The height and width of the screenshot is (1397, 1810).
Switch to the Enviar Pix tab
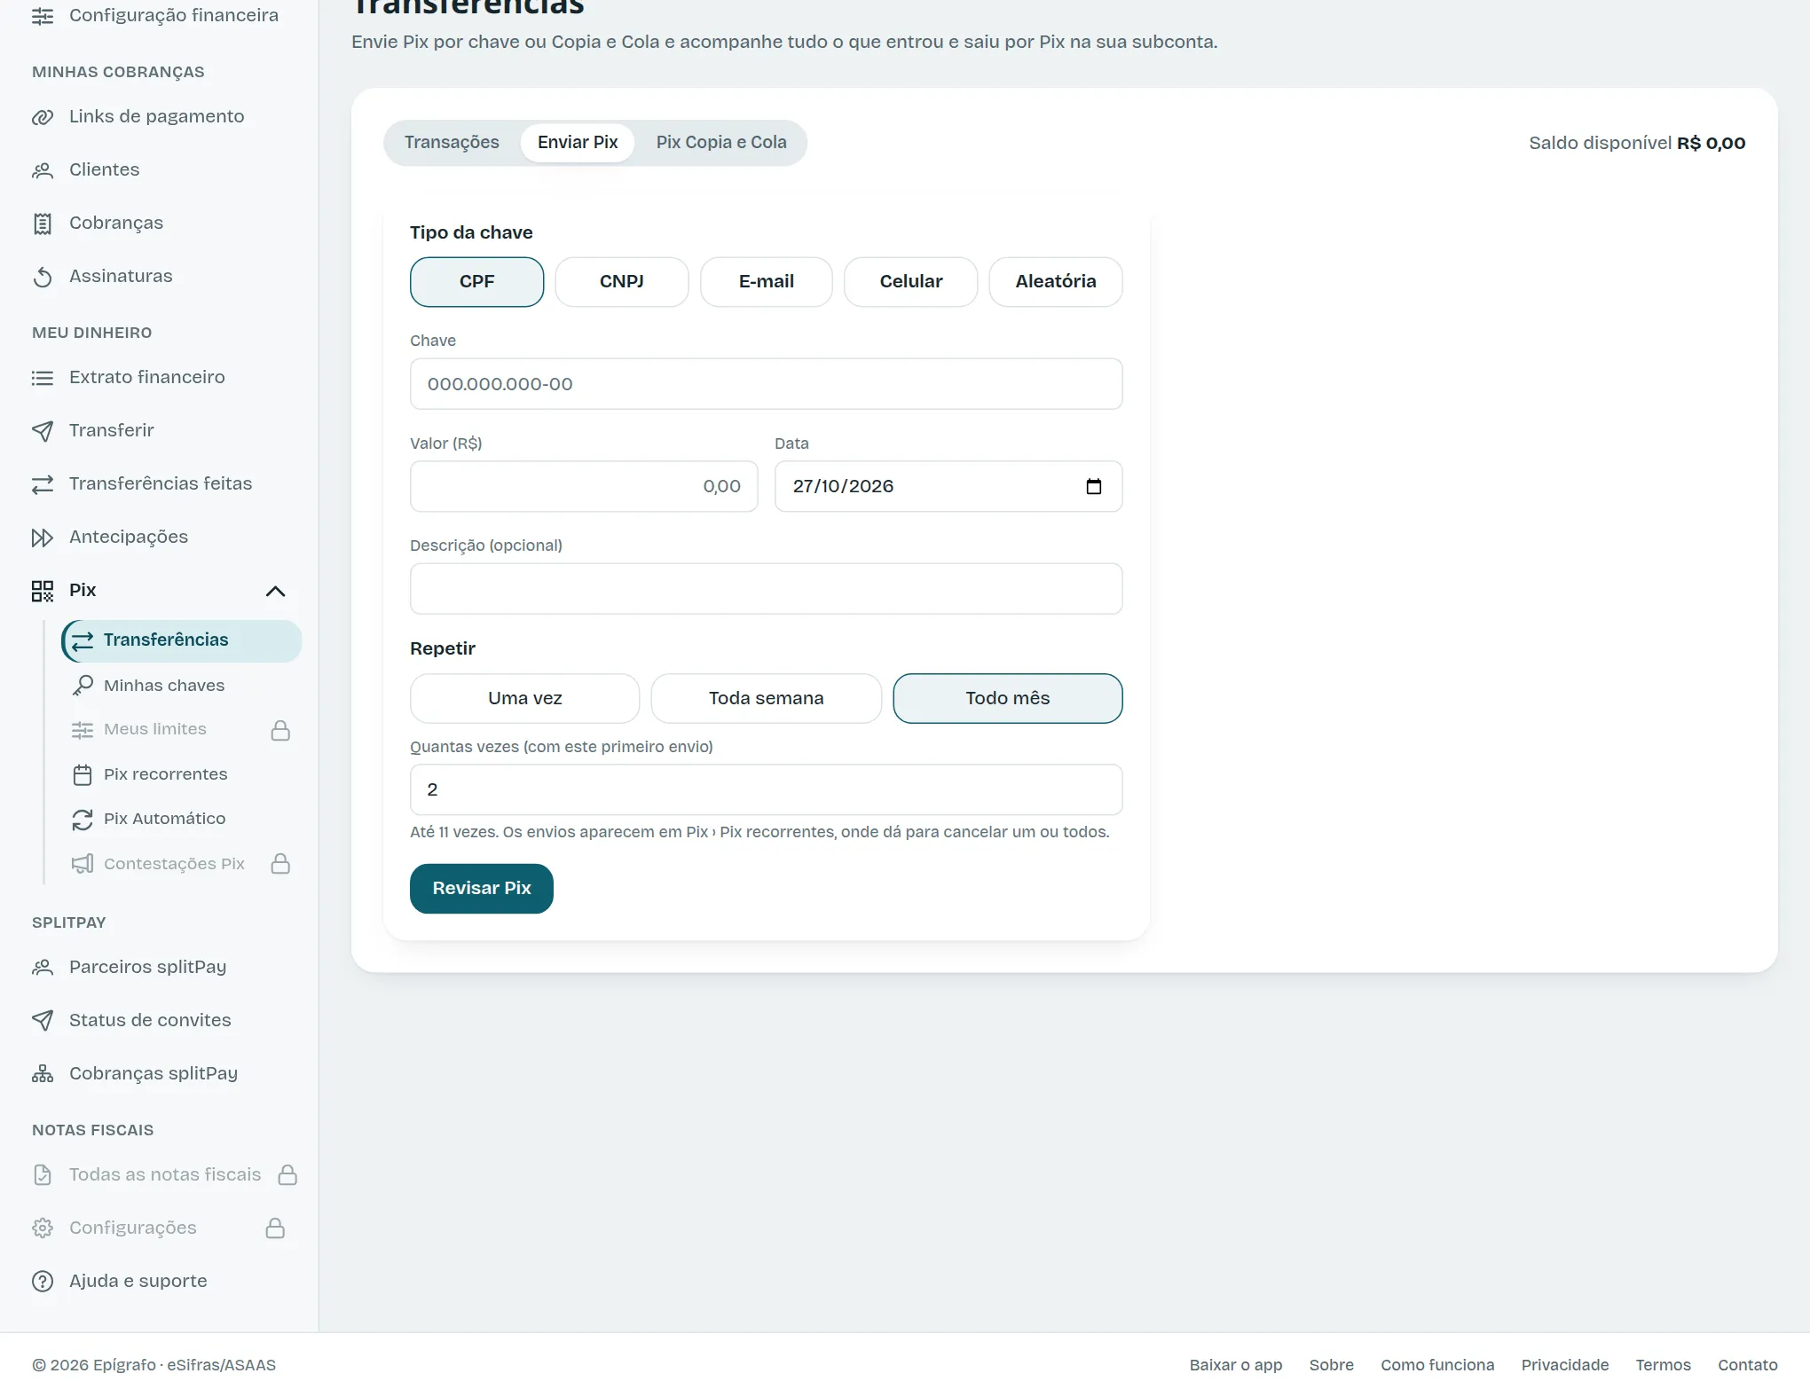[578, 143]
